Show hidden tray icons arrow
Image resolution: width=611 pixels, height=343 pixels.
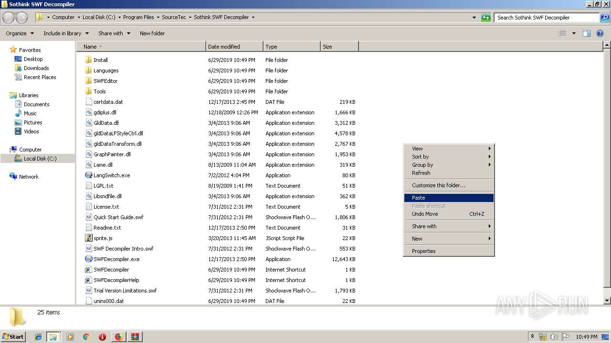coord(532,336)
